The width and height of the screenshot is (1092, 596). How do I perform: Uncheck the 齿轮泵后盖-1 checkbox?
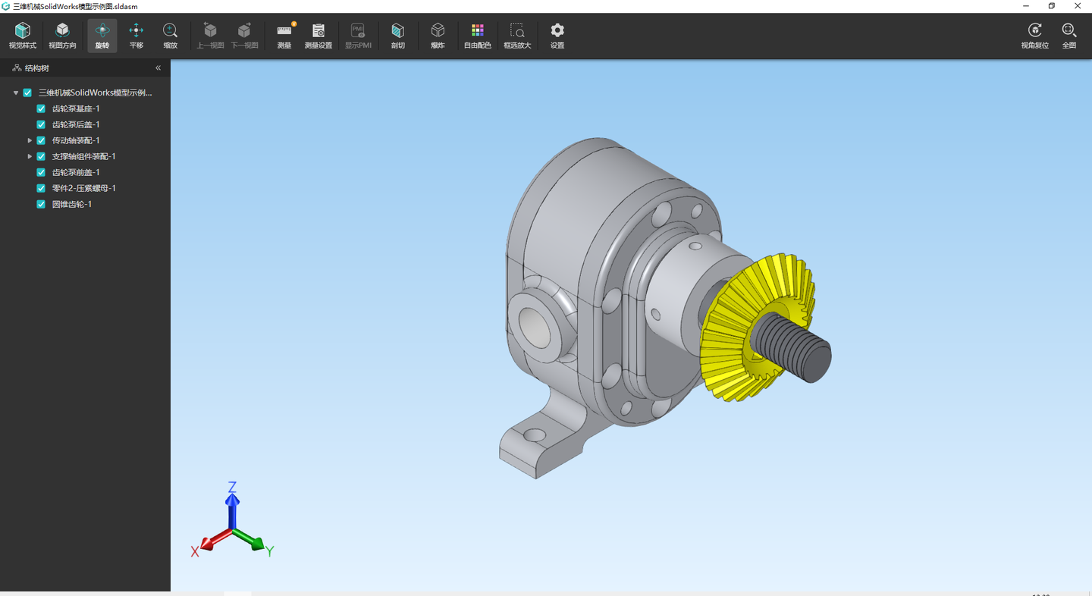point(42,125)
